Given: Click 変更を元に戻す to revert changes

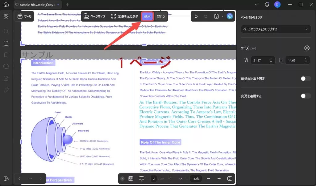Looking at the screenshot, I should click(x=125, y=16).
